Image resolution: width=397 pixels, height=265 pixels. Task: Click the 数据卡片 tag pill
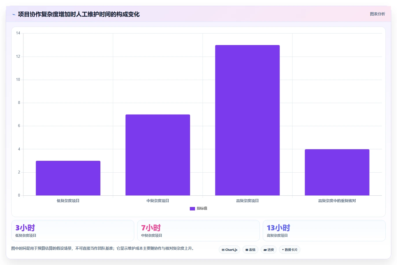pos(290,250)
